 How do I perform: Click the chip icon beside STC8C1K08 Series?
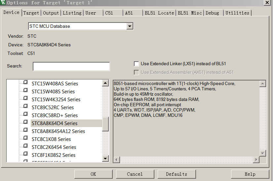click(25, 139)
